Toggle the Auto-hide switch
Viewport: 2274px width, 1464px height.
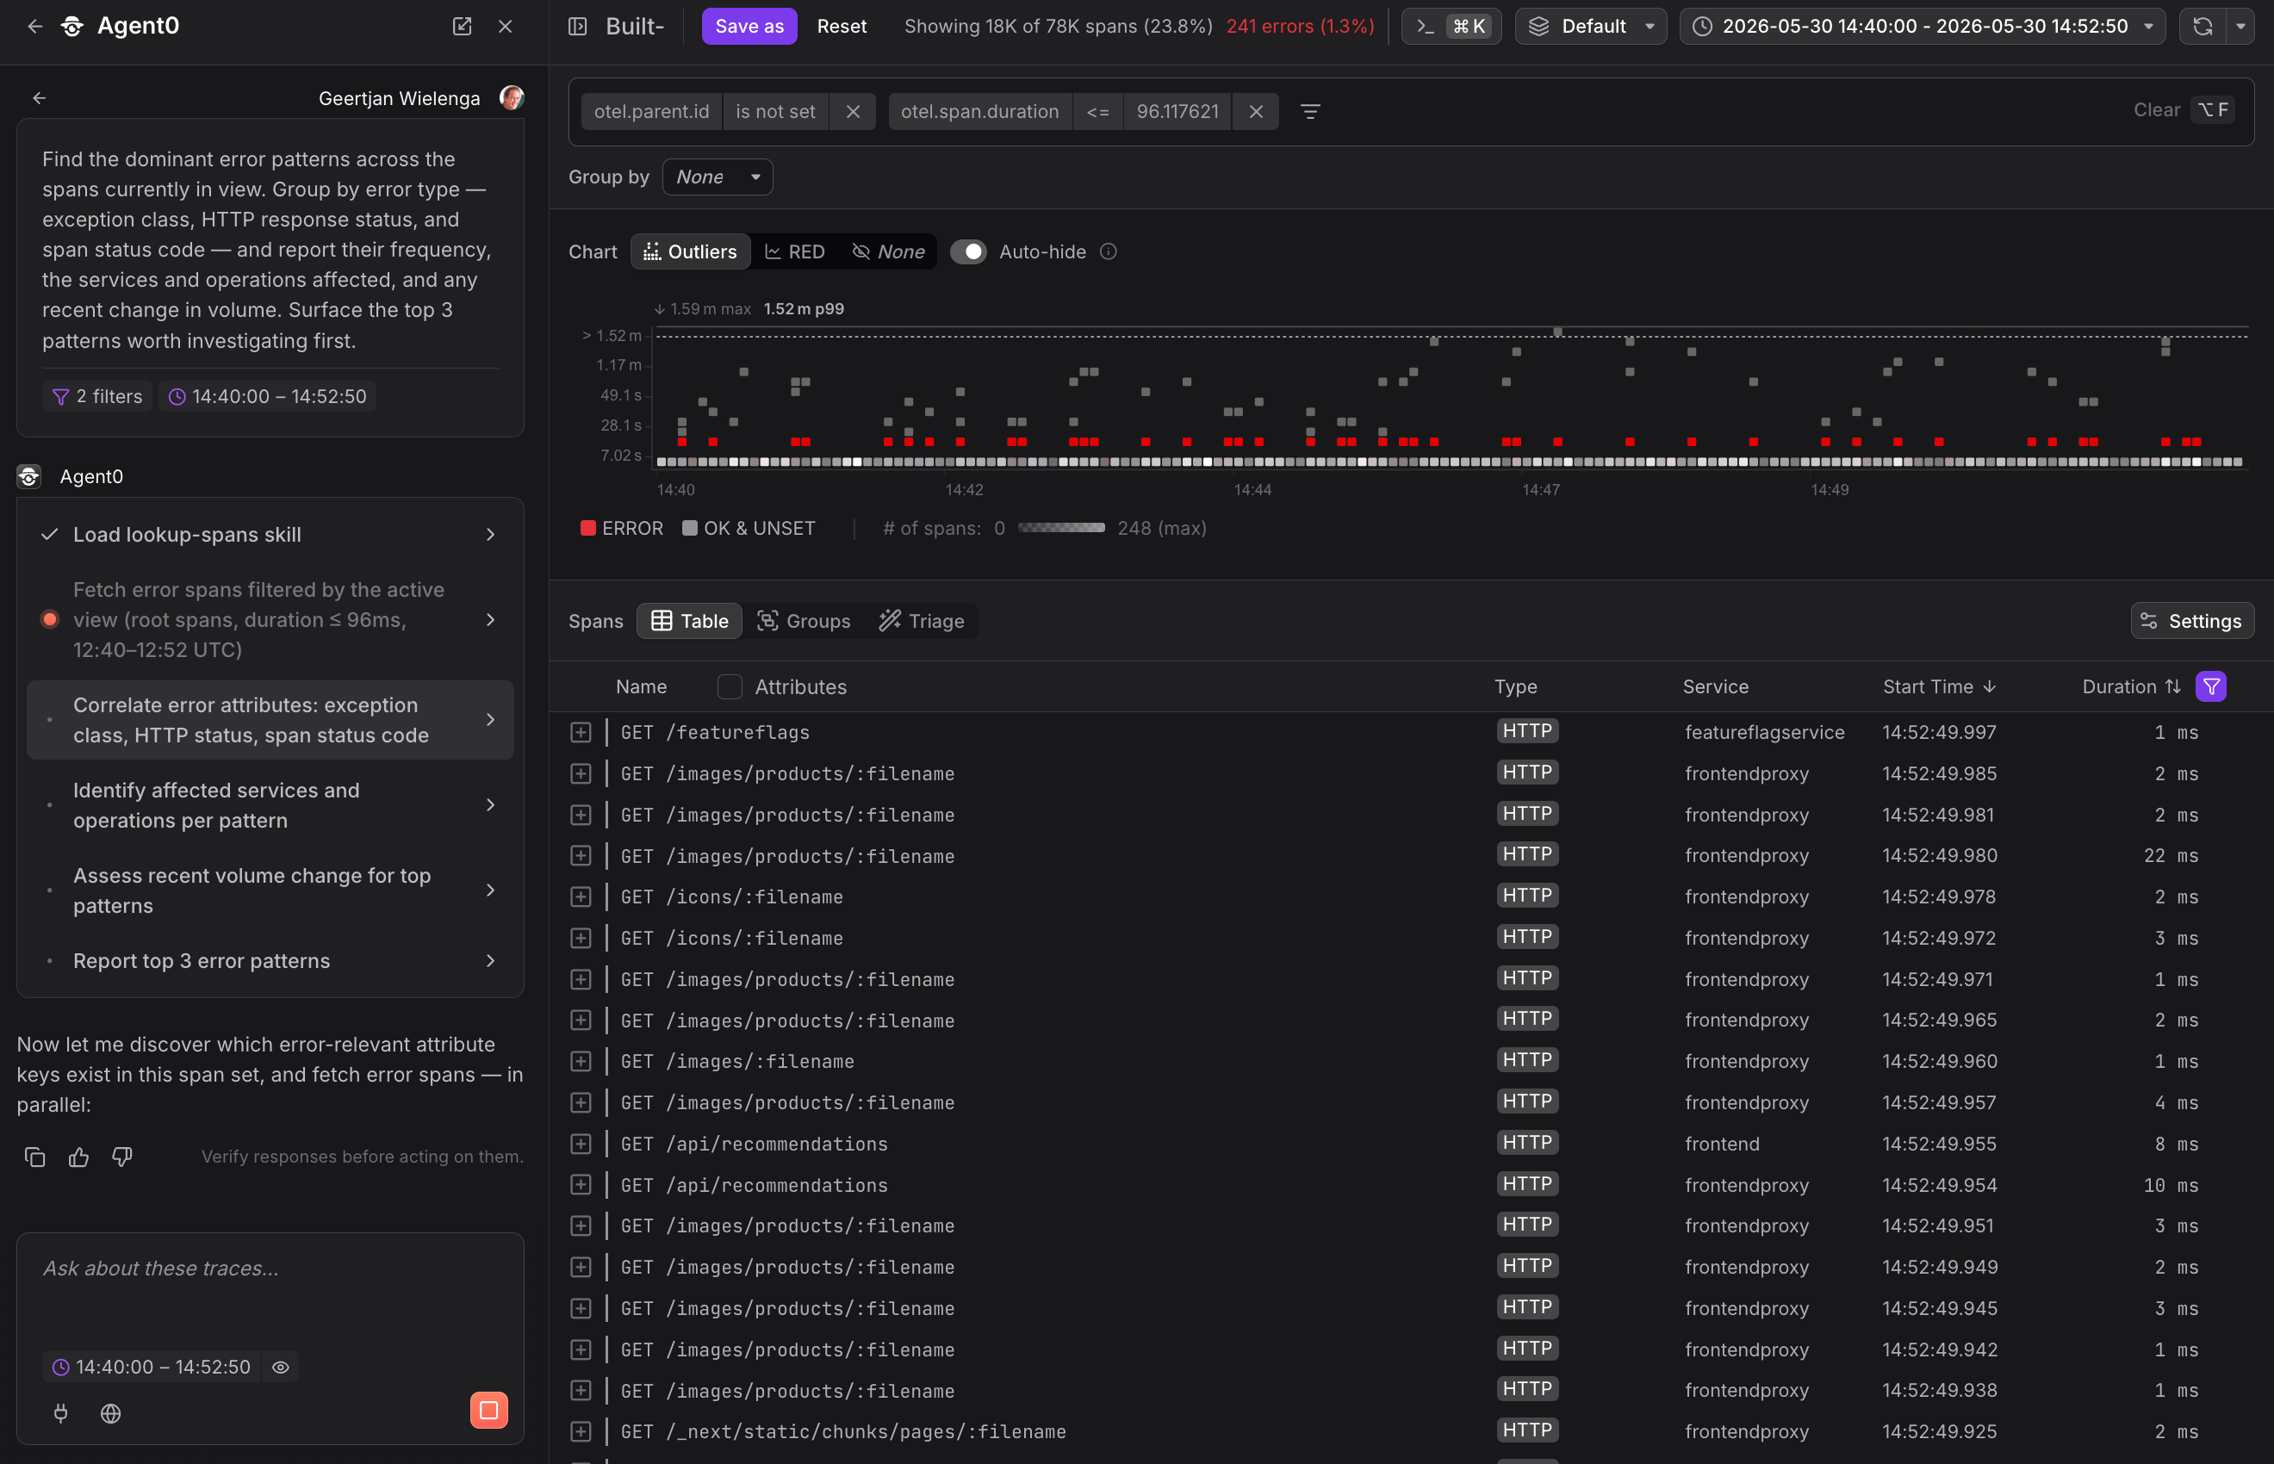click(x=969, y=252)
